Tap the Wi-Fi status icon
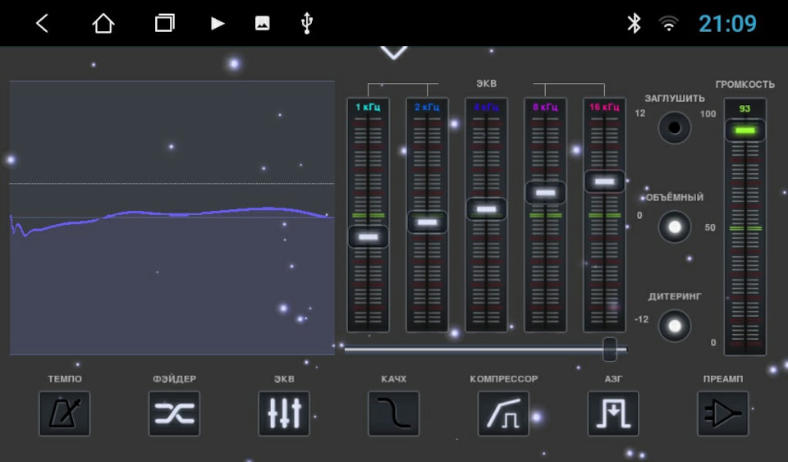The height and width of the screenshot is (462, 788). [668, 23]
